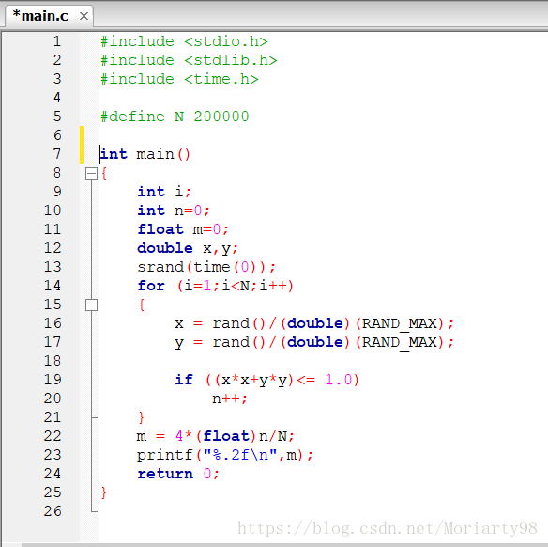This screenshot has width=548, height=547.
Task: Click the 'n++;' statement
Action: [230, 399]
